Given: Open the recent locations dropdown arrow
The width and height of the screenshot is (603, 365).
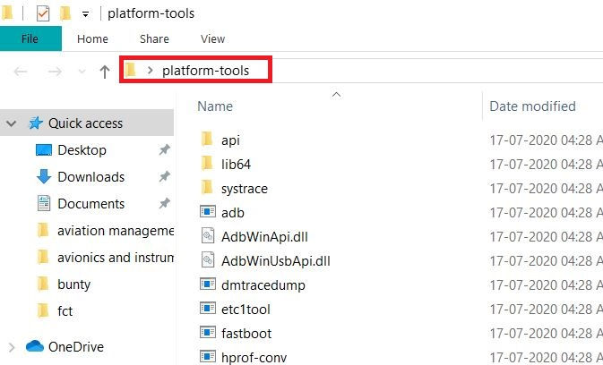Looking at the screenshot, I should [81, 72].
